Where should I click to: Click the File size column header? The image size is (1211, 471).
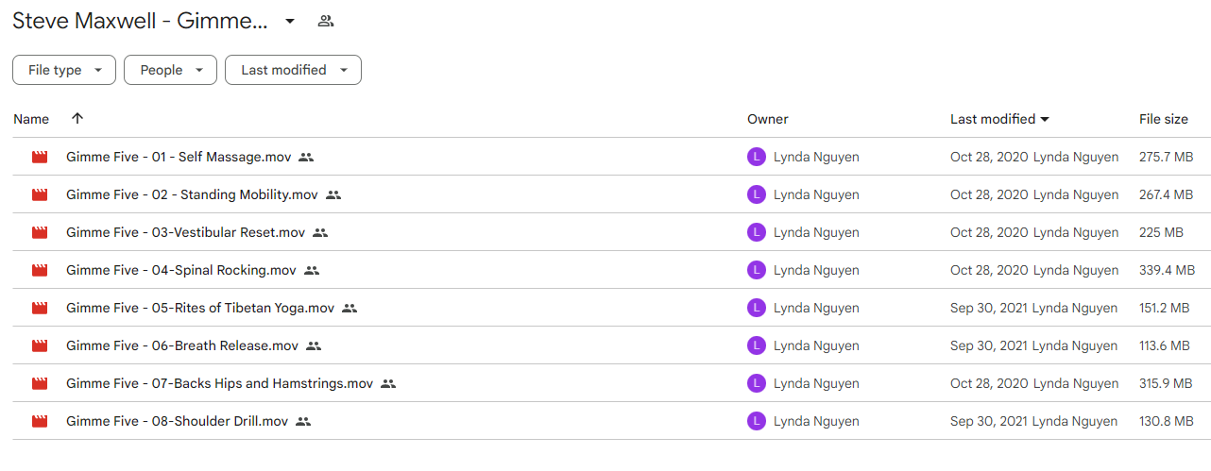coord(1164,119)
